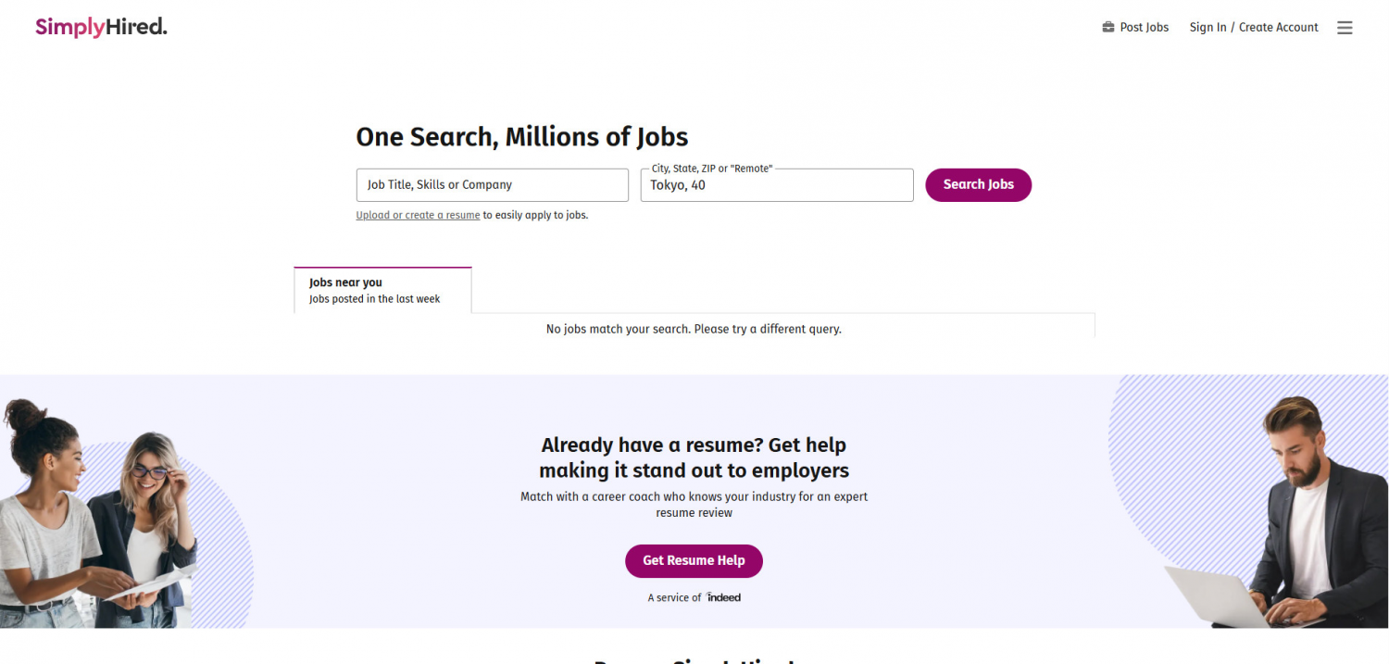Follow the Upload or create a resume link
The width and height of the screenshot is (1389, 664).
(418, 215)
